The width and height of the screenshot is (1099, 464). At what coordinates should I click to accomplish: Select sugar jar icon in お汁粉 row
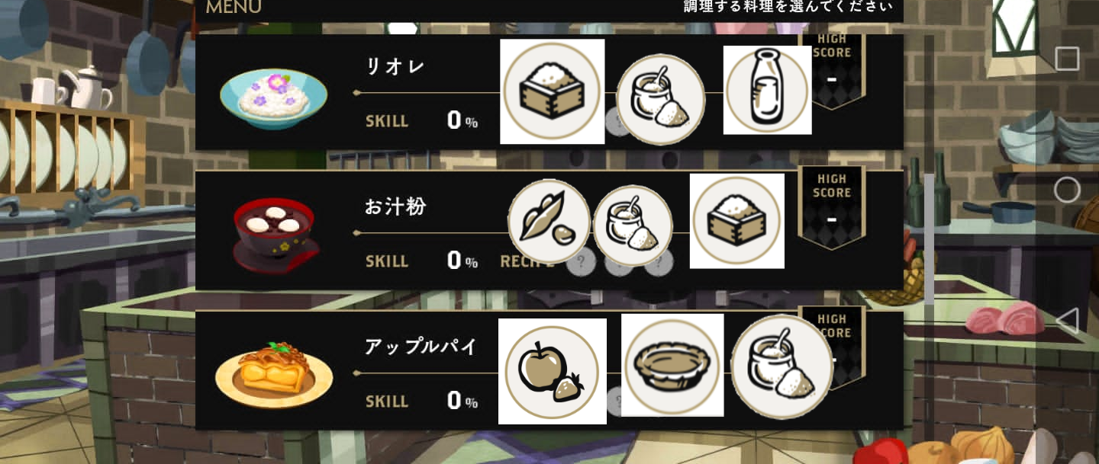point(633,226)
